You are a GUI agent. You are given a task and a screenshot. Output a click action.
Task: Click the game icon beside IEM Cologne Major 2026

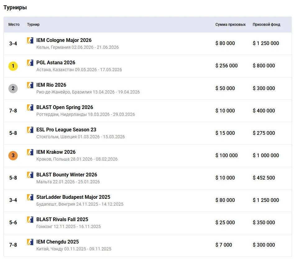click(30, 40)
